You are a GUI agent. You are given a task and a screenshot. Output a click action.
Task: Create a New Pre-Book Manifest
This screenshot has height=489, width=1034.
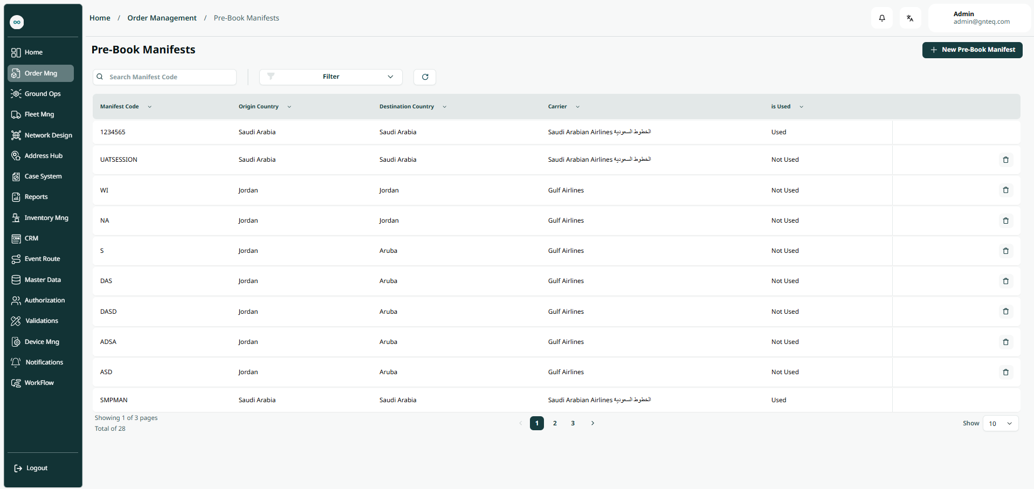click(972, 50)
